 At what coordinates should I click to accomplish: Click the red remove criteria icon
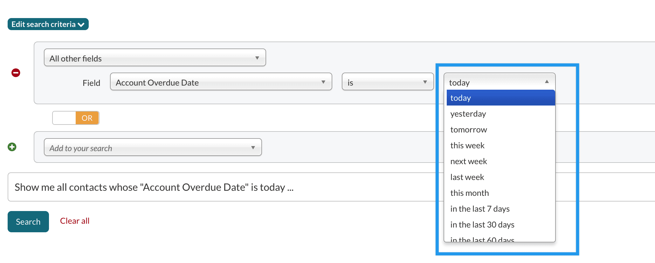pyautogui.click(x=16, y=73)
